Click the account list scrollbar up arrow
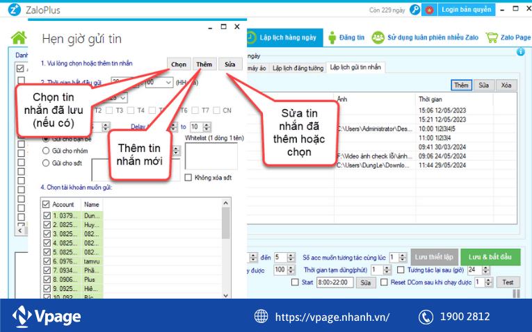 pyautogui.click(x=226, y=203)
